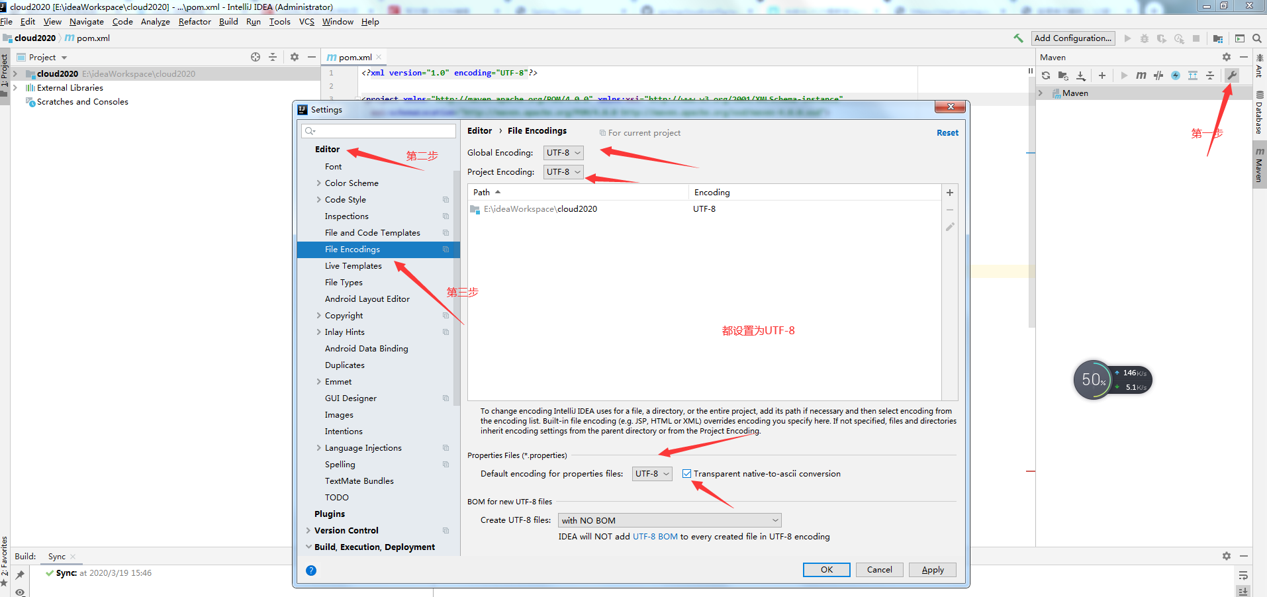Add a path with the plus icon in encodings table

pyautogui.click(x=950, y=193)
